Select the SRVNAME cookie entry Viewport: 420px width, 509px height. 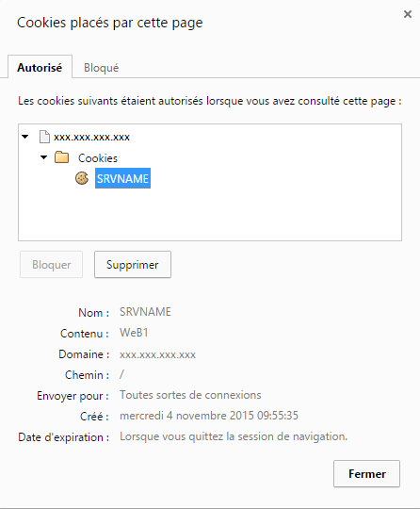pos(122,178)
